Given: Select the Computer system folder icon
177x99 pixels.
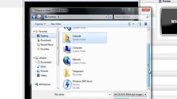Looking at the screenshot, I should pyautogui.click(x=67, y=50).
